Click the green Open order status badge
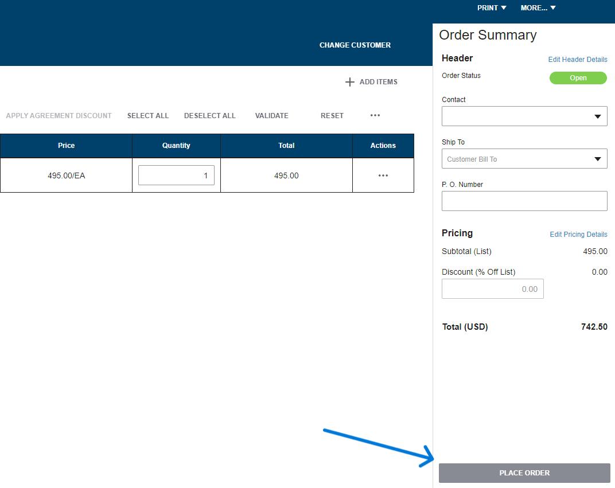615x488 pixels. tap(578, 78)
